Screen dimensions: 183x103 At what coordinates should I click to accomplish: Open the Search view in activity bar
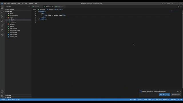[x=2, y=12]
